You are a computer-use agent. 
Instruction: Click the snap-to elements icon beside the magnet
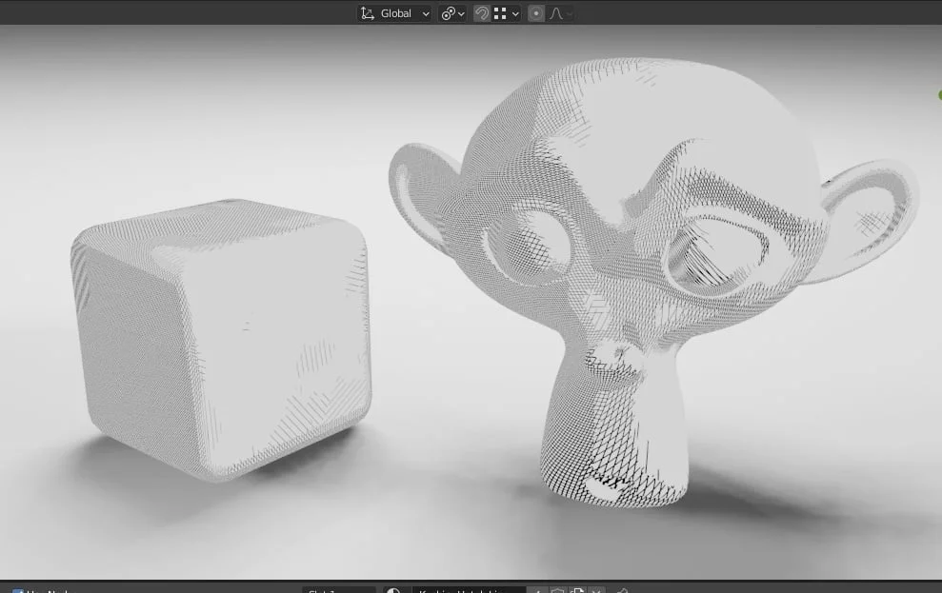(x=500, y=12)
